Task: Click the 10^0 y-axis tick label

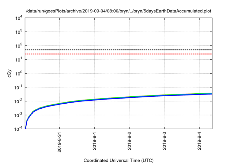Action: 19,74
